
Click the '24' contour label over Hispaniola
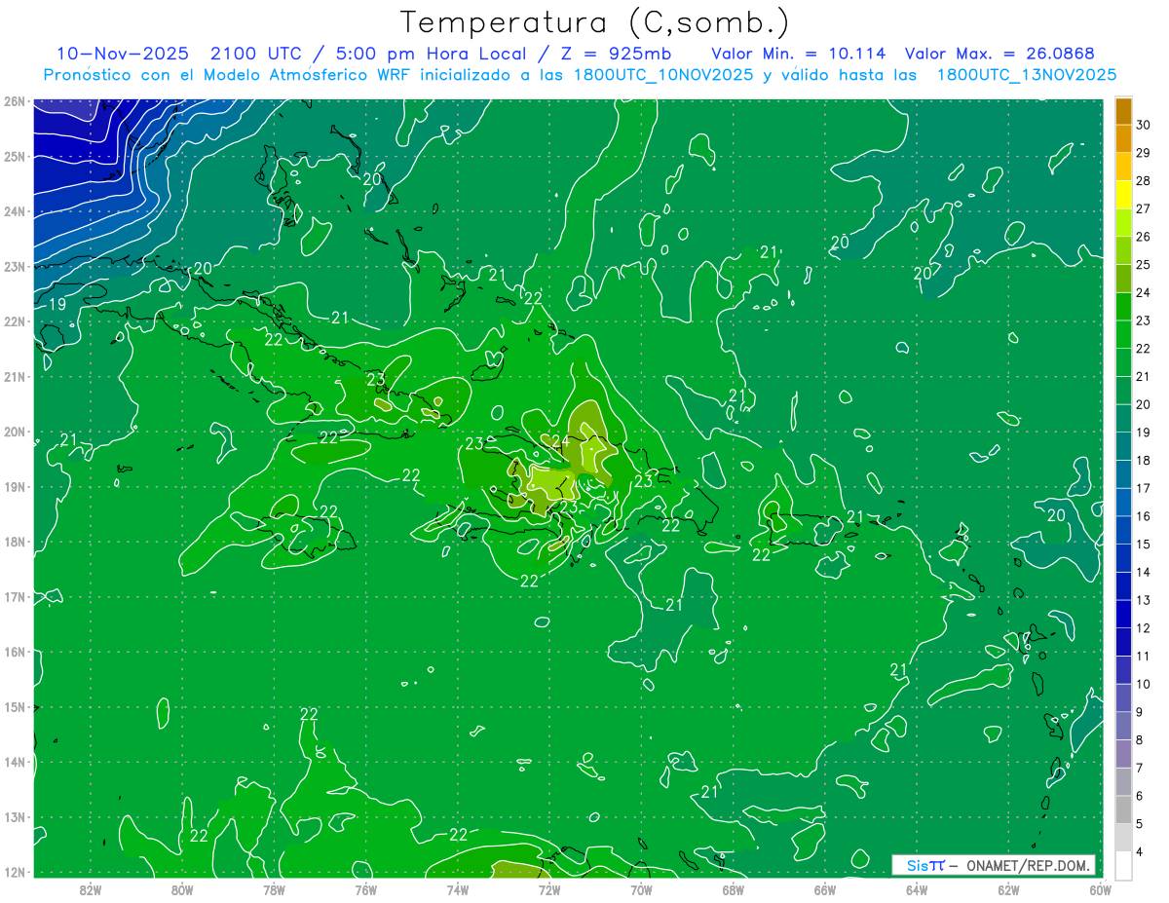pyautogui.click(x=561, y=441)
